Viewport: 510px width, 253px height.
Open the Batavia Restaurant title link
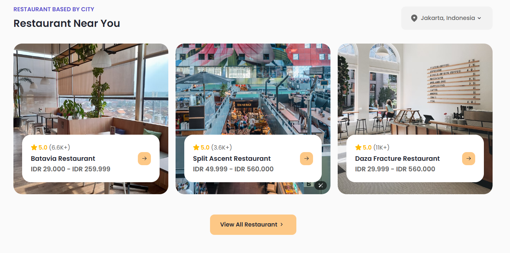point(63,159)
